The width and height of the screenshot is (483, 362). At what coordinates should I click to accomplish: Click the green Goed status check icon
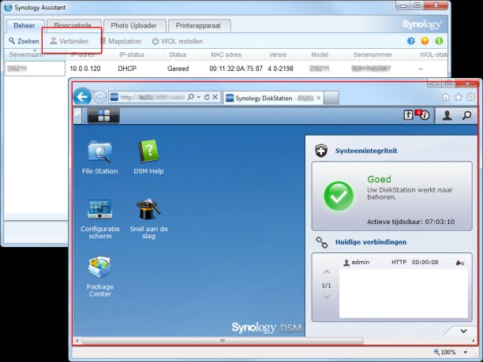point(339,196)
